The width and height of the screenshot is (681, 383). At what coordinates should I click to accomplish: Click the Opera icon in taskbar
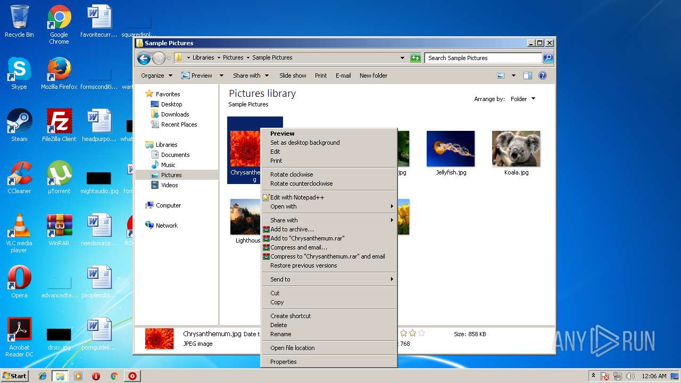pos(96,376)
